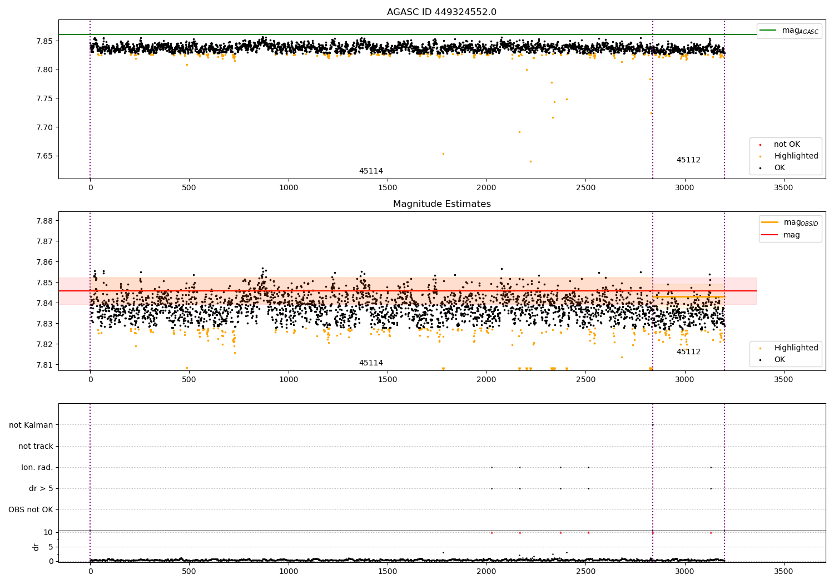Click the 7.81 tick on Magnitude Estimates y-axis

(43, 365)
